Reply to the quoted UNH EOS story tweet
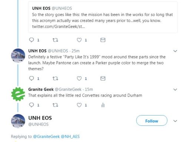The width and height of the screenshot is (189, 142). click(31, 40)
